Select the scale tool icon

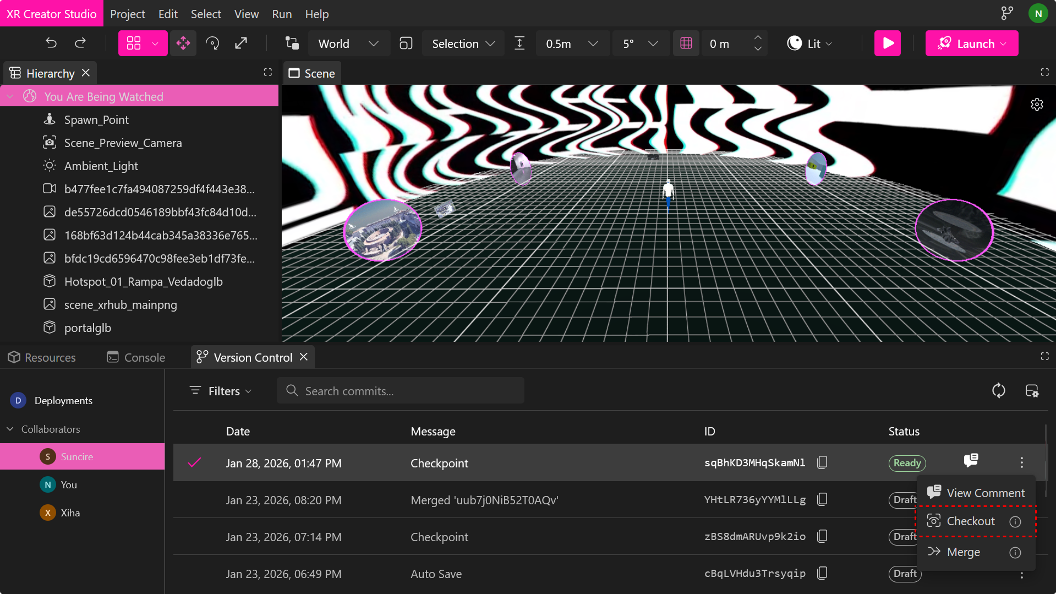click(241, 43)
